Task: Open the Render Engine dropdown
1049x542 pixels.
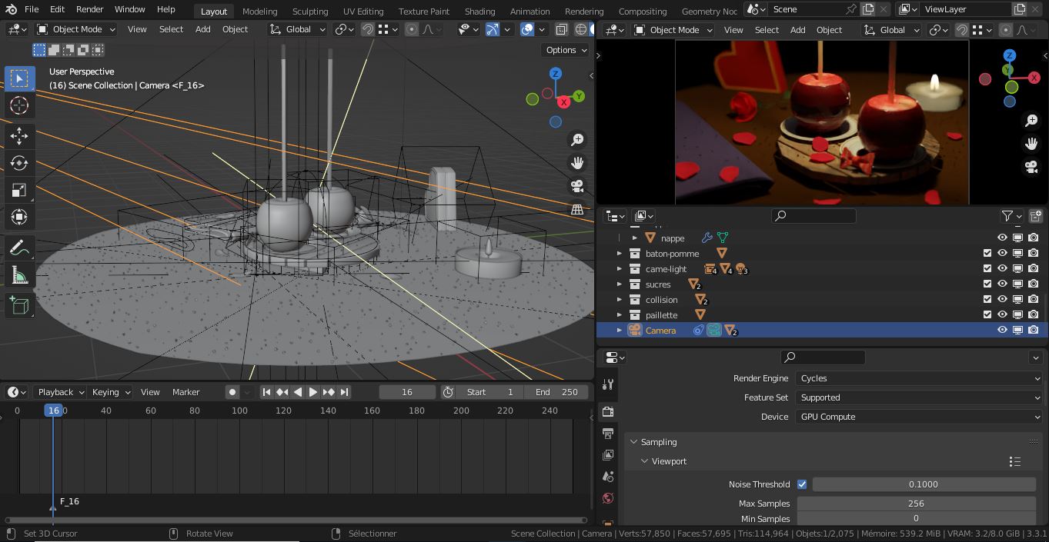Action: coord(919,377)
